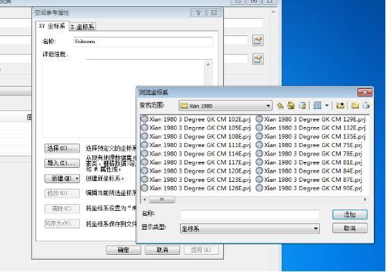The image size is (386, 272).
Task: Click the connect-to-folder icon next to home
Action: (303, 105)
